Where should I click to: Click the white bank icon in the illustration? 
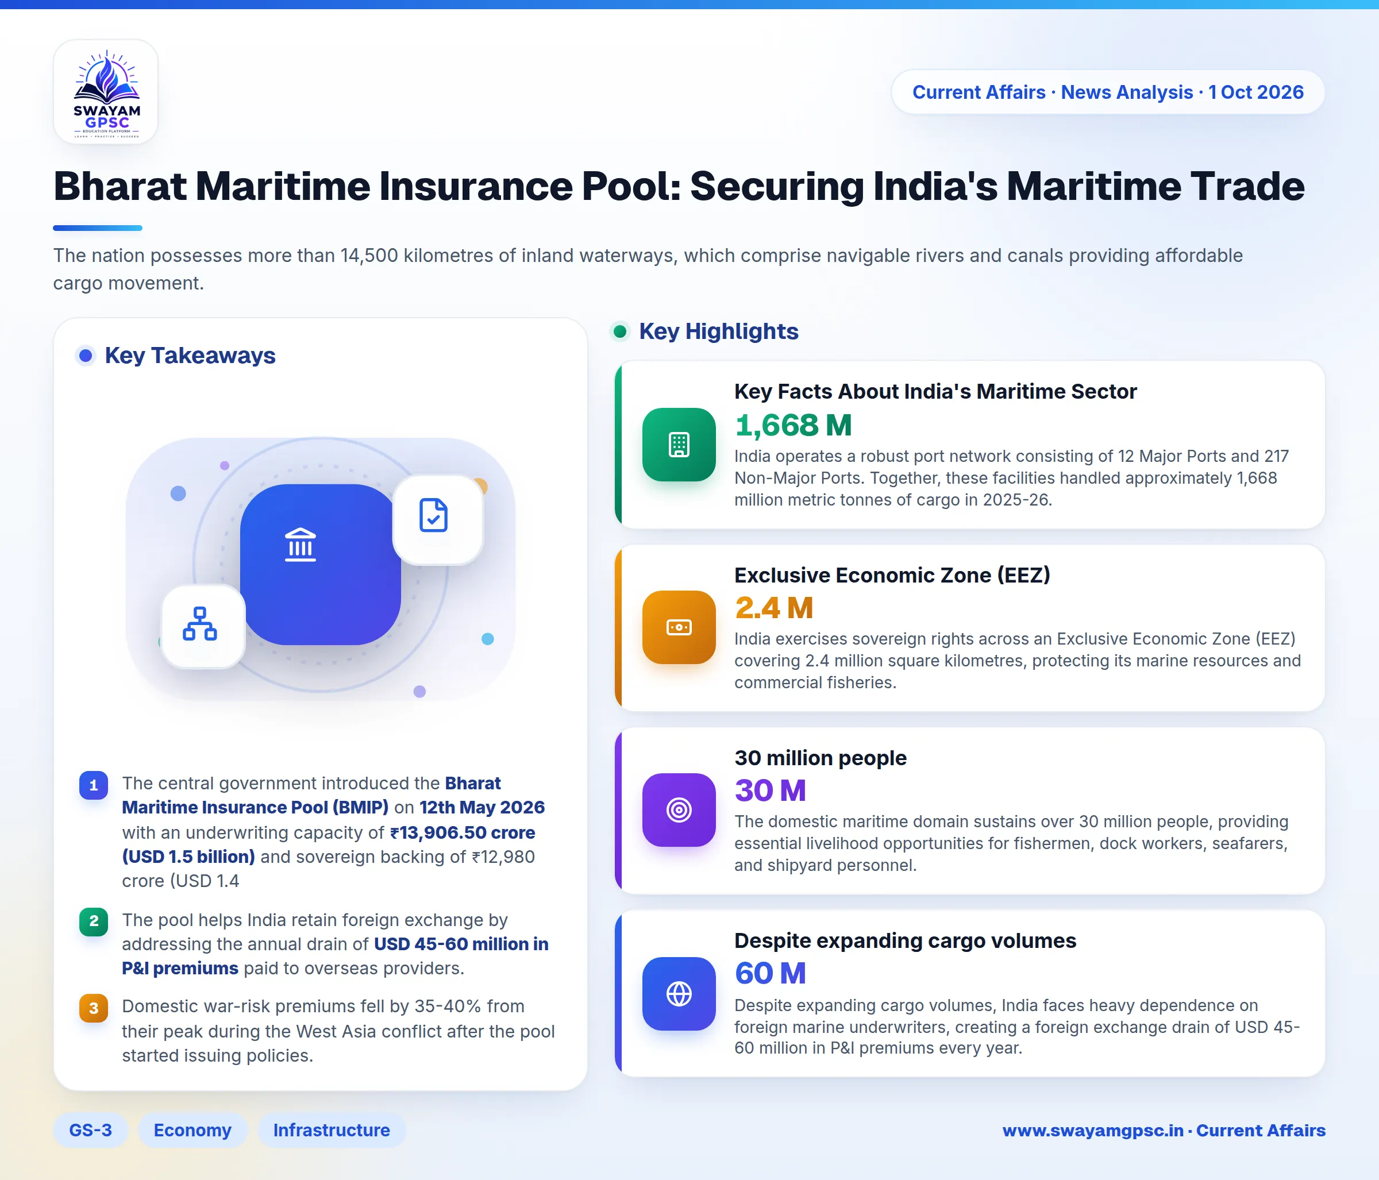[x=300, y=545]
